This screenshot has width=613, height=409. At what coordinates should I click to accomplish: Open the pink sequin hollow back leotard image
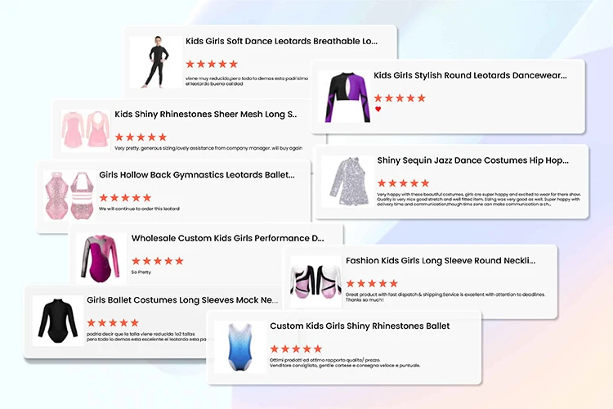coord(69,196)
